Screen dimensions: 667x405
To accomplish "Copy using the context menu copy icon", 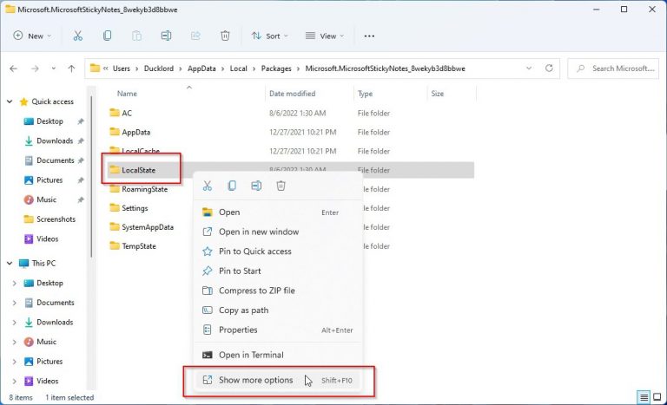I will (232, 186).
